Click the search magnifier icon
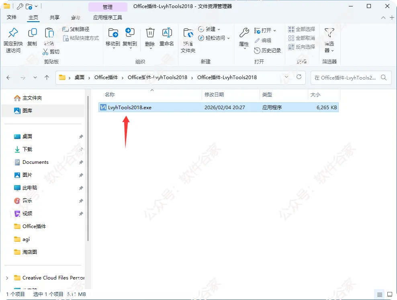The image size is (397, 300). 384,78
